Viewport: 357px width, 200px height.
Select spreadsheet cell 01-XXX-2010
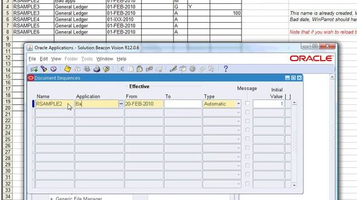(124, 19)
